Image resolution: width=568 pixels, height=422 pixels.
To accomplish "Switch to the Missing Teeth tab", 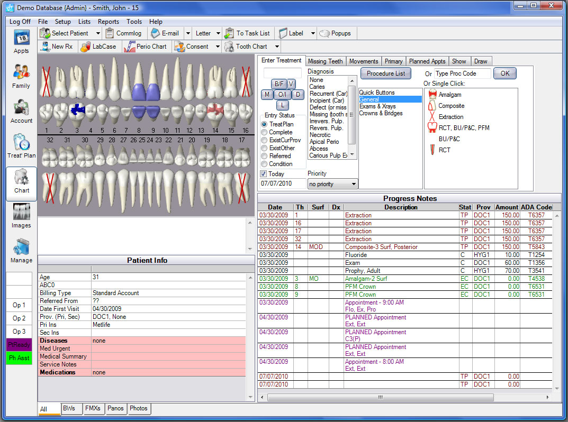I will point(325,61).
